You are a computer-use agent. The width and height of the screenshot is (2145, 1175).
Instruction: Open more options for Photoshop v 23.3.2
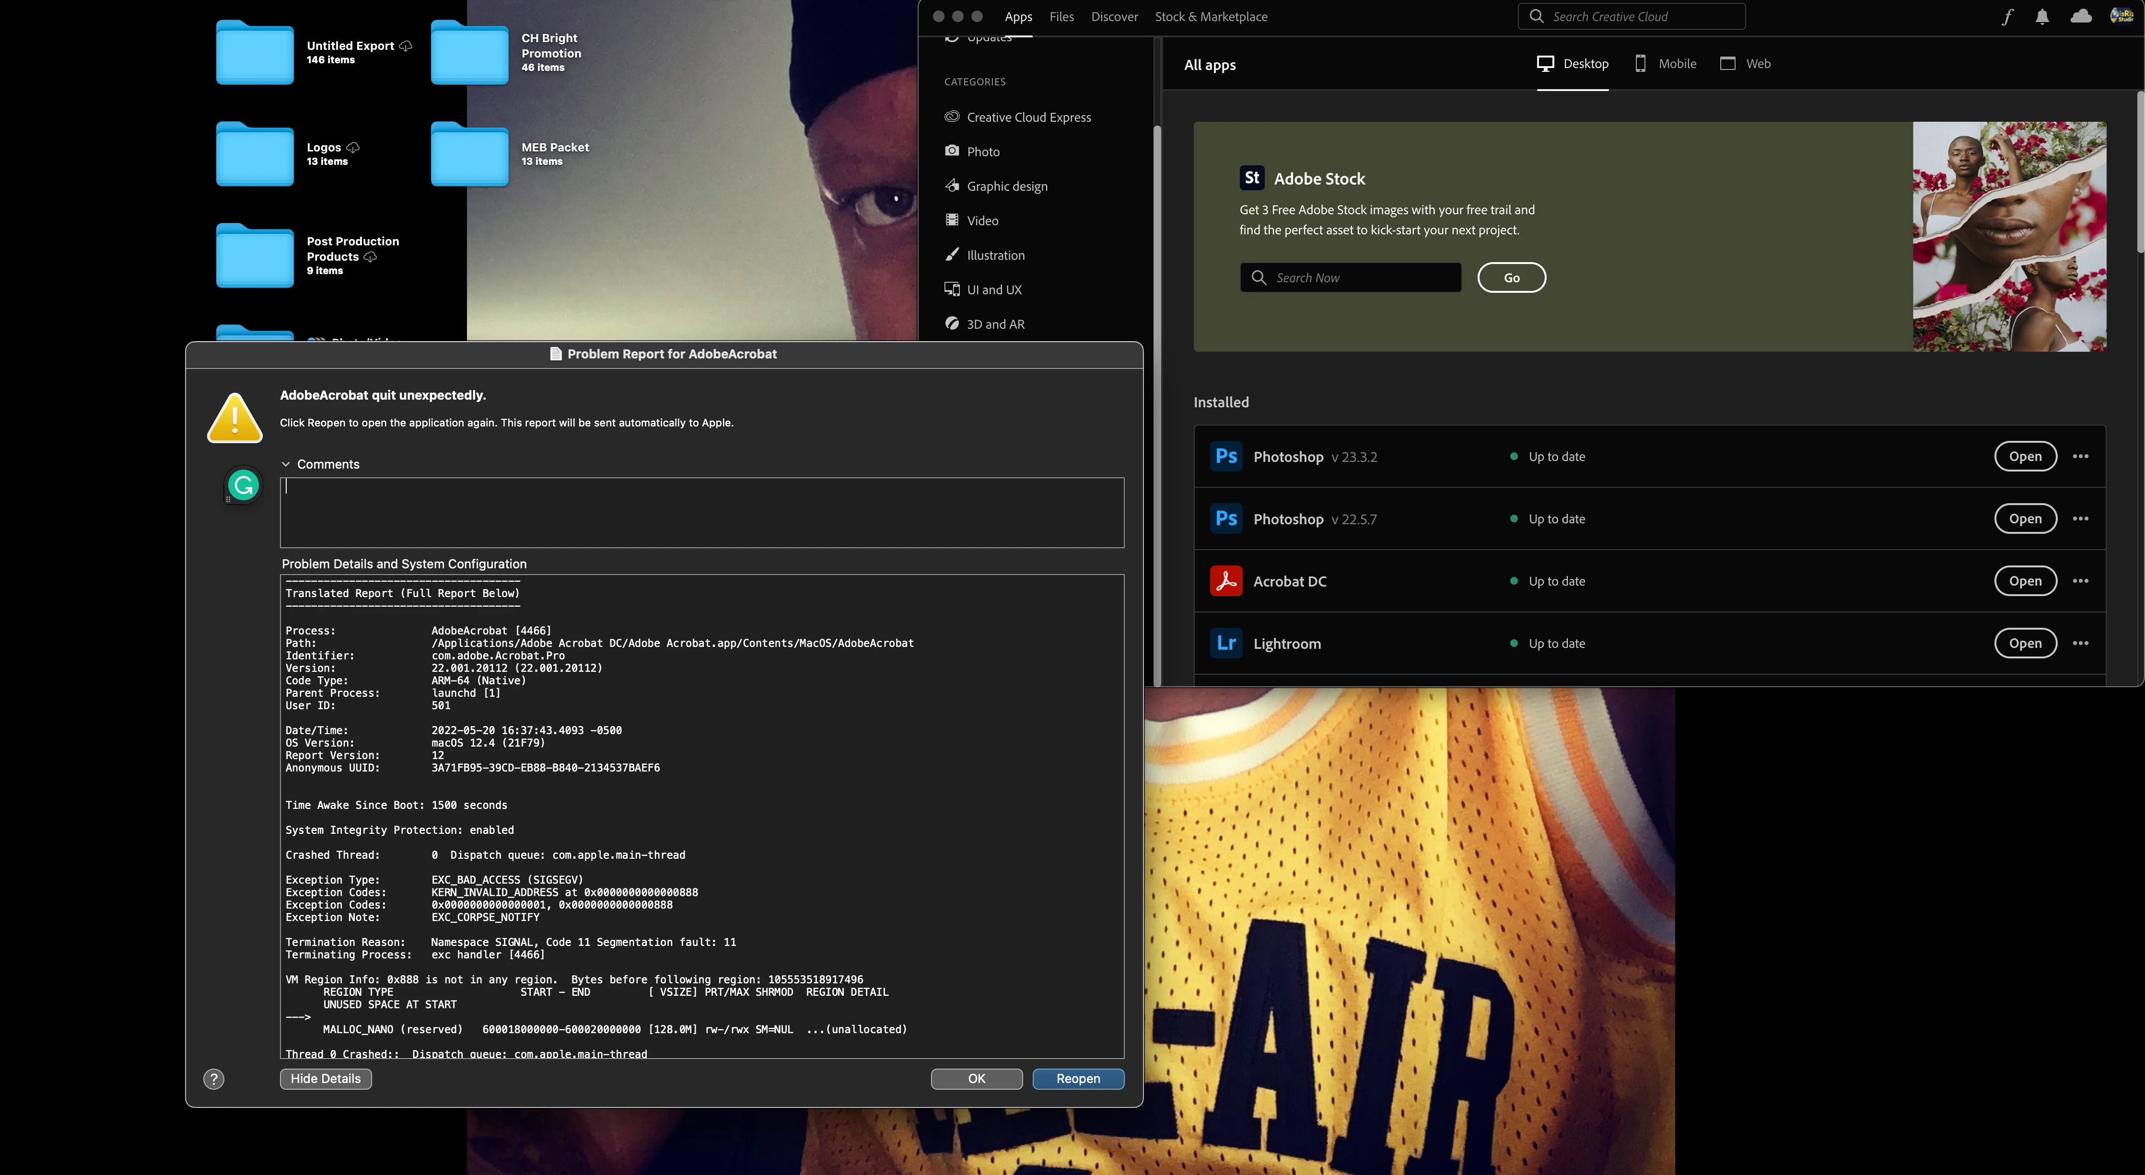point(2080,456)
